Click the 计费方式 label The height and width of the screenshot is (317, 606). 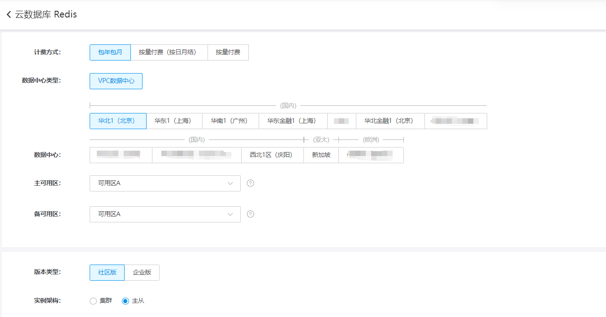click(48, 52)
